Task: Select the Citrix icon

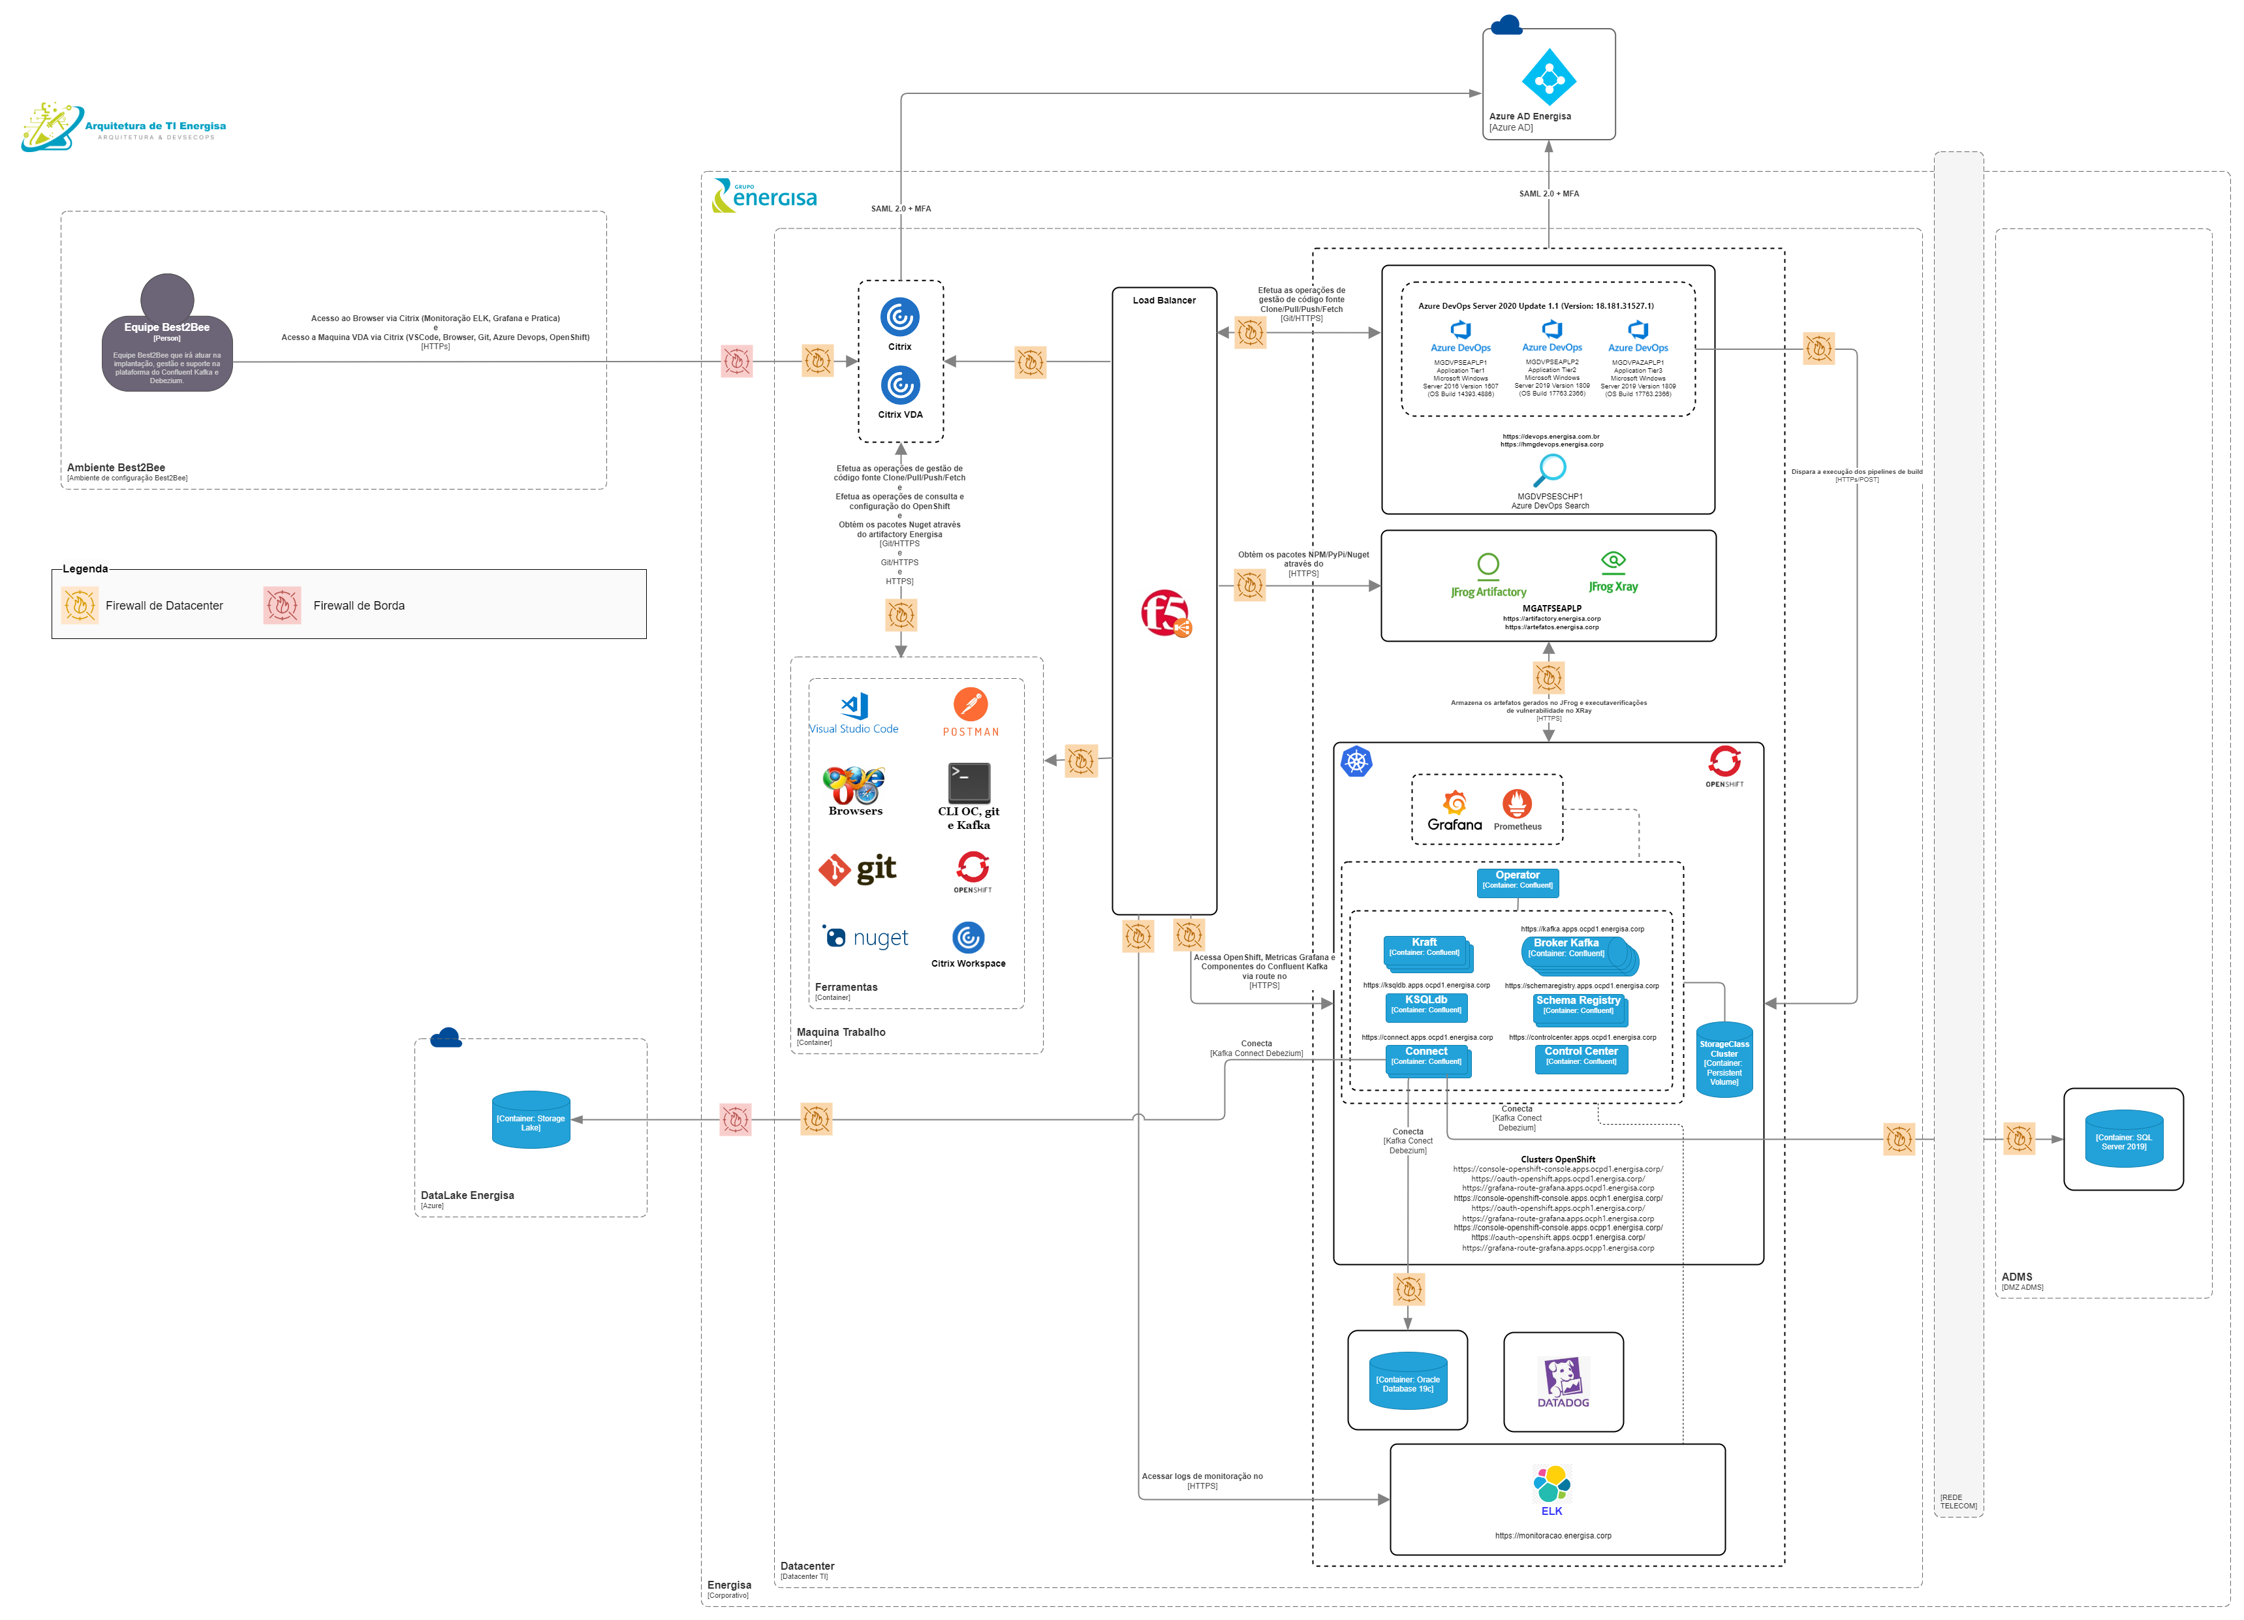Action: click(899, 317)
